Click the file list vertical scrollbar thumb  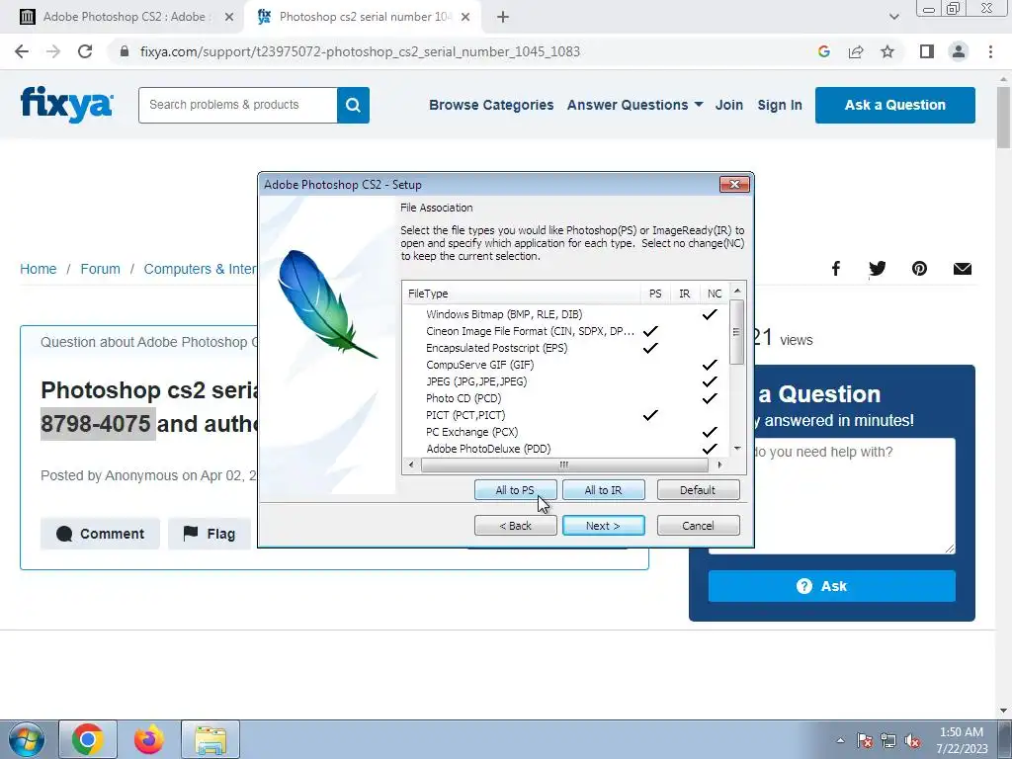[737, 332]
